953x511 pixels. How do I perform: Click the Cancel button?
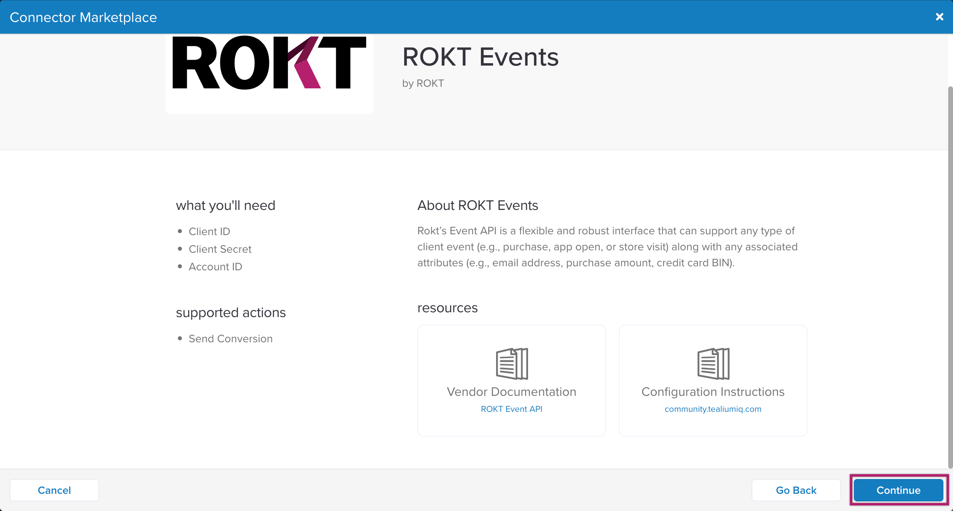tap(54, 490)
